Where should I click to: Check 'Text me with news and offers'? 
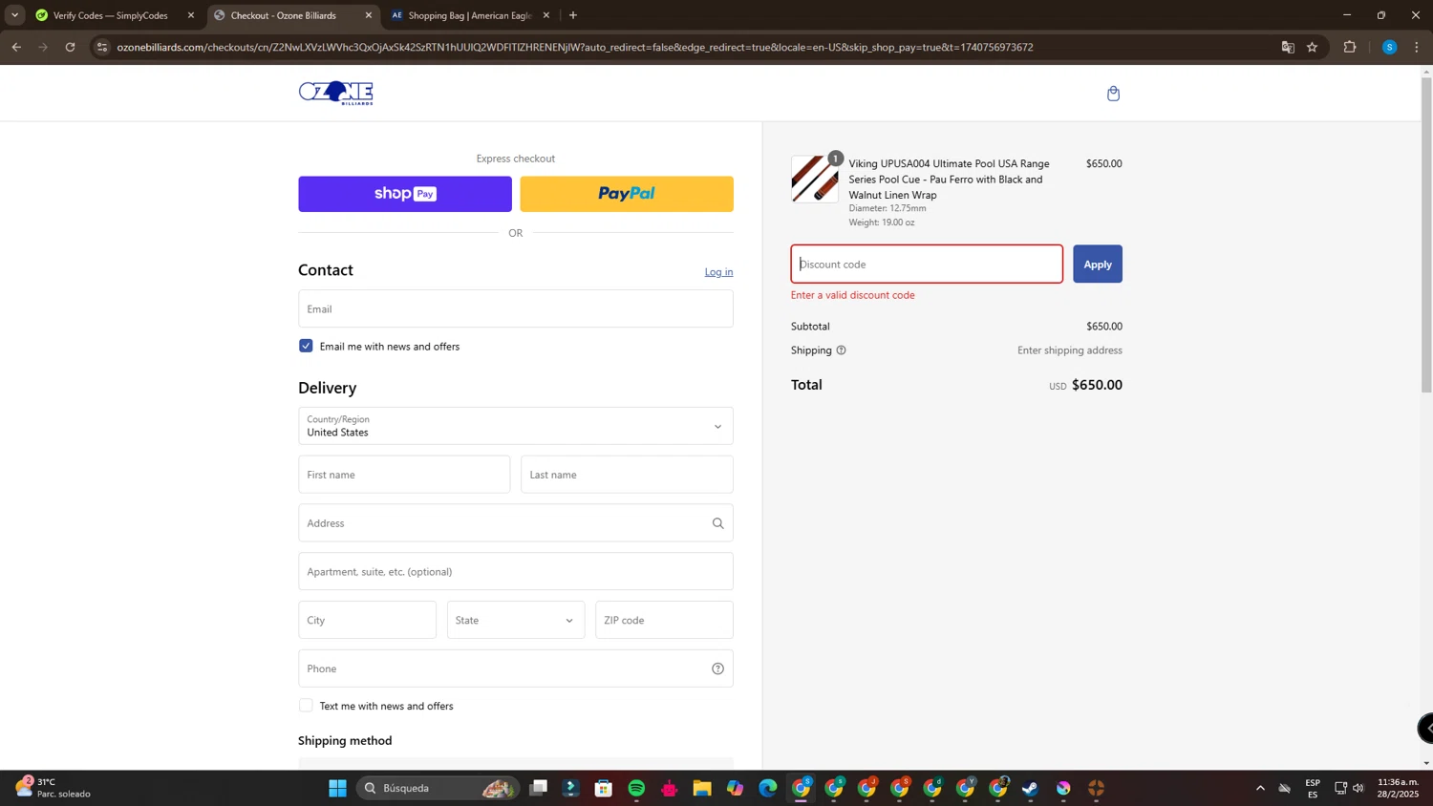click(306, 706)
